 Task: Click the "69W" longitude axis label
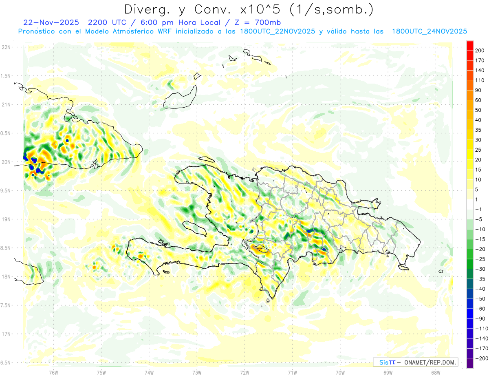tap(388, 372)
